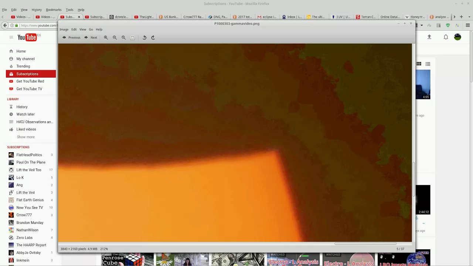Screen dimensions: 473x266
Task: Rotate image counterclockwise
Action: (x=144, y=37)
